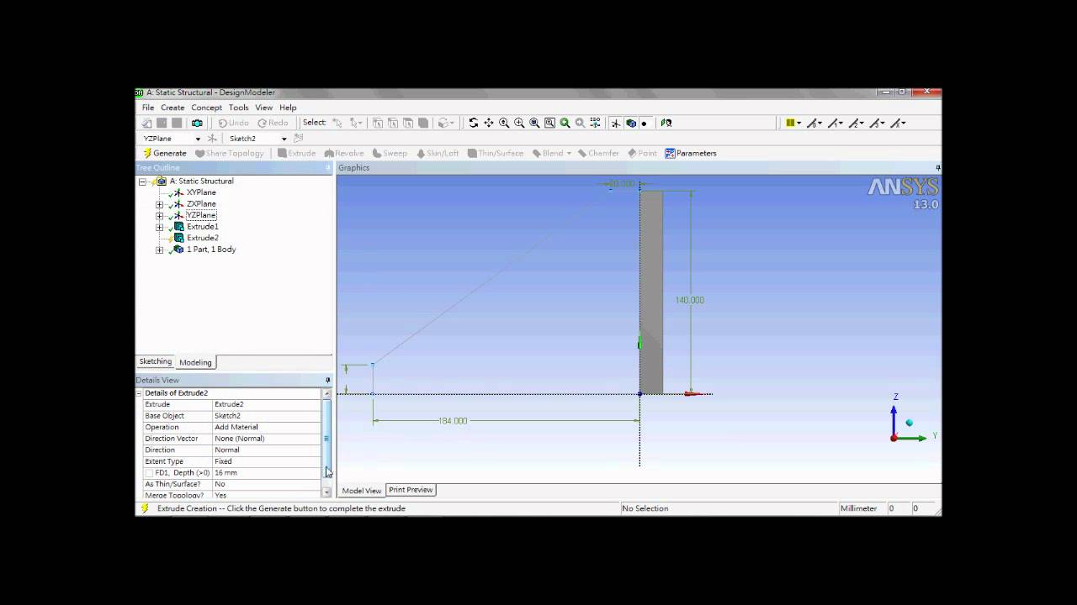Click the Zoom tool icon
Image resolution: width=1077 pixels, height=605 pixels.
[504, 123]
